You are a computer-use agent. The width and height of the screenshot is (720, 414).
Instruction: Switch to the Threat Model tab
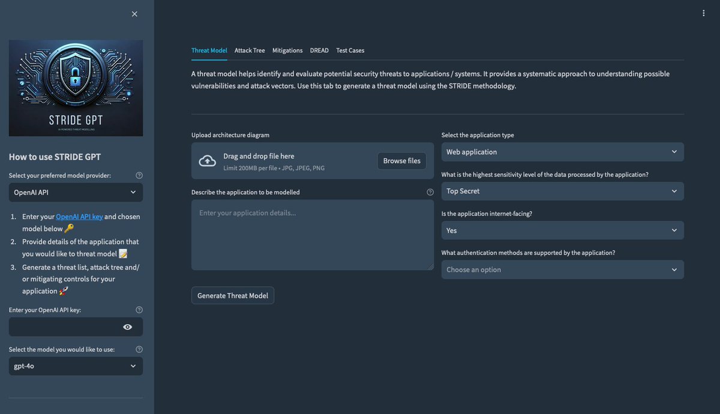pyautogui.click(x=209, y=50)
